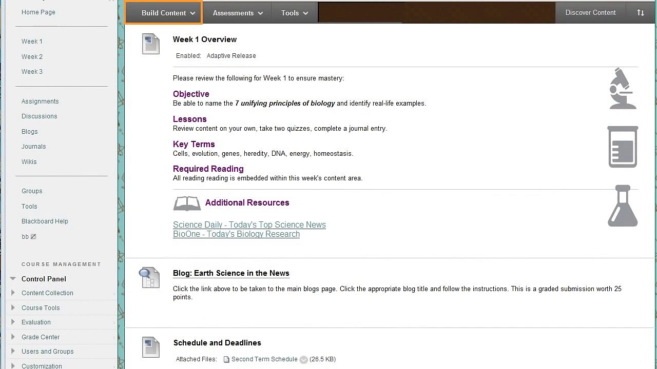Click the open book Additional Resources icon

[x=187, y=203]
